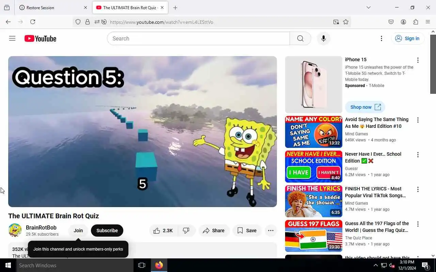Screen dimensions: 436x272
Task: Go to YouTube home via logo
Action: [x=40, y=38]
